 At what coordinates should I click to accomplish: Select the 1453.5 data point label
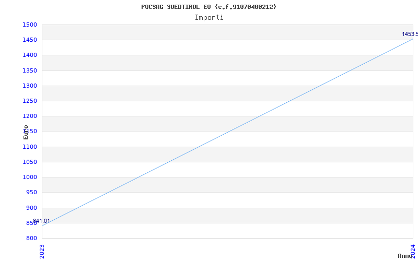click(409, 34)
